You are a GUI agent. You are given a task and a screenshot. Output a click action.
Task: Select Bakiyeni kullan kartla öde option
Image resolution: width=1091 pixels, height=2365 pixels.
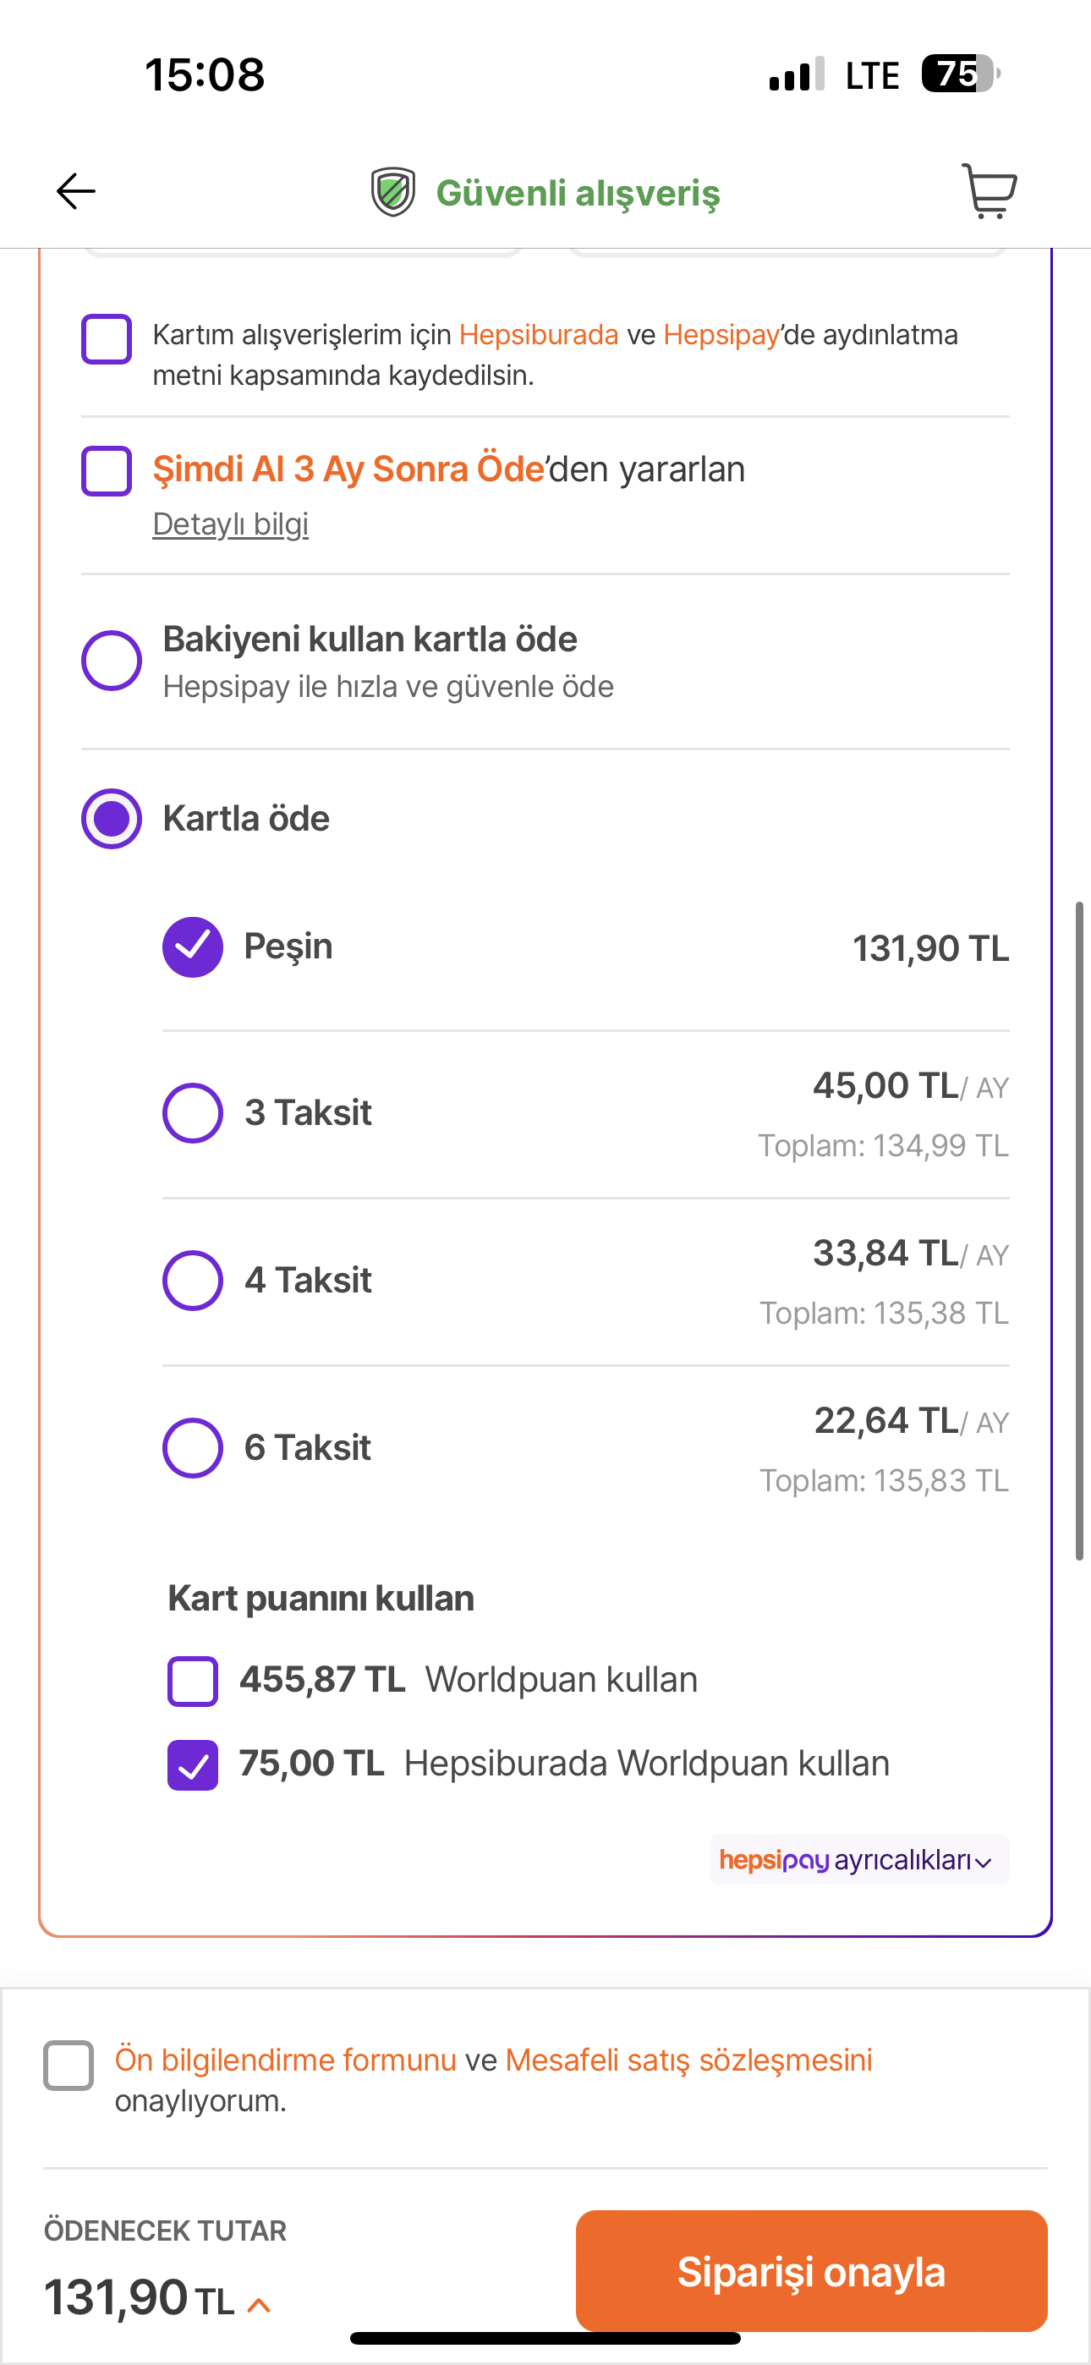point(111,660)
